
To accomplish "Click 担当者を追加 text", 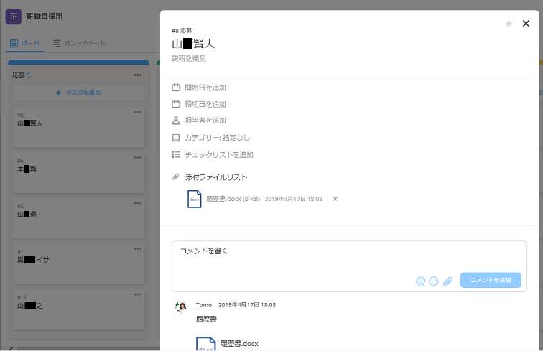I will pos(205,121).
